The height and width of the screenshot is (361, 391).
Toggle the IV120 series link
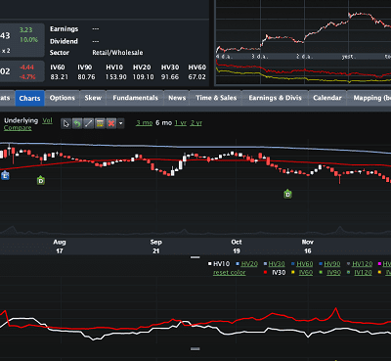363,273
